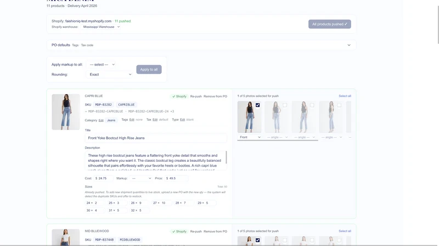This screenshot has width=439, height=246.
Task: Click the Apply to all button
Action: pyautogui.click(x=149, y=69)
